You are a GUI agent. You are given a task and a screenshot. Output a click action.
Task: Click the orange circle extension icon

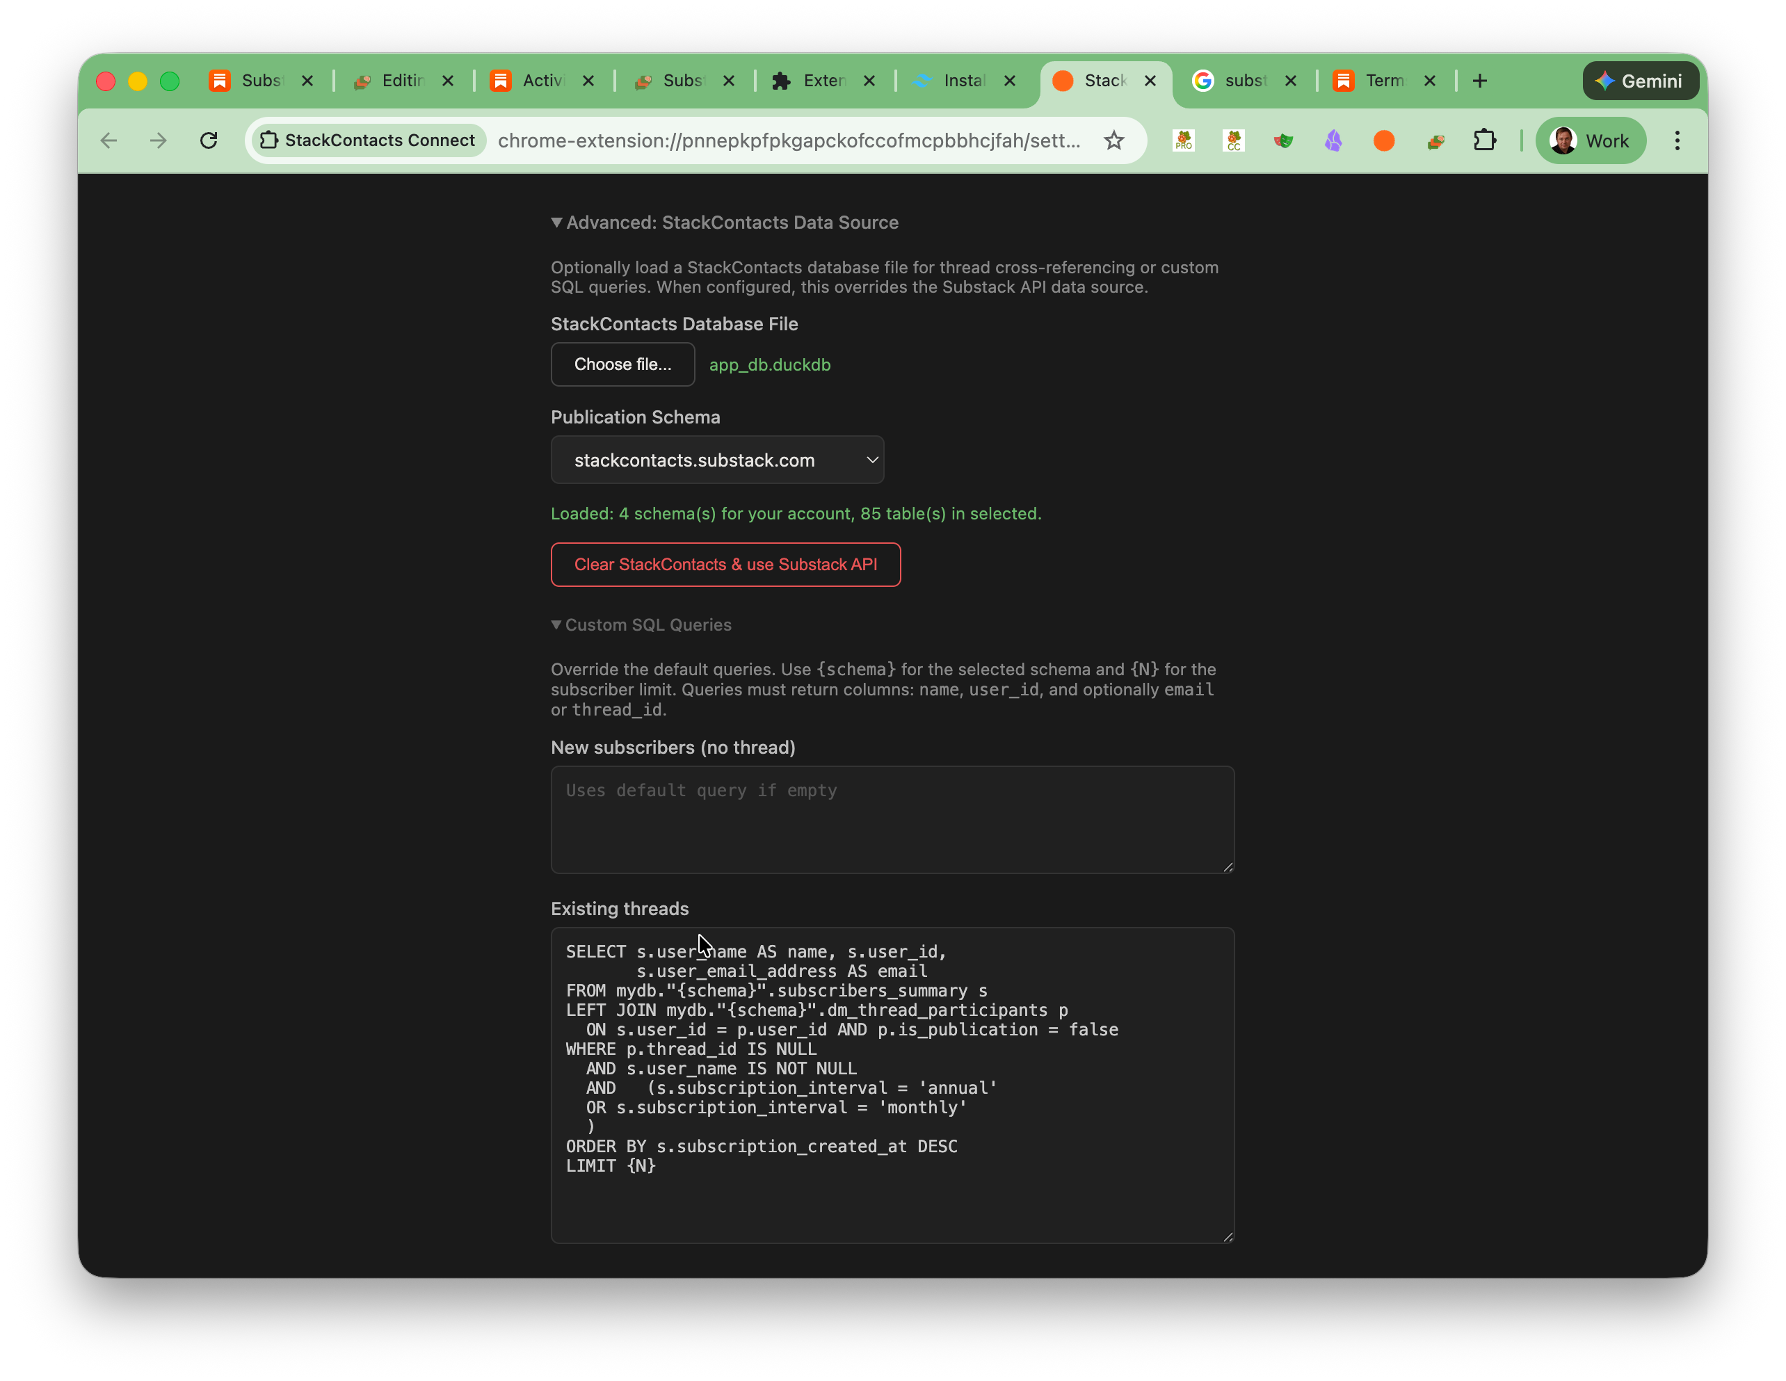coord(1383,140)
